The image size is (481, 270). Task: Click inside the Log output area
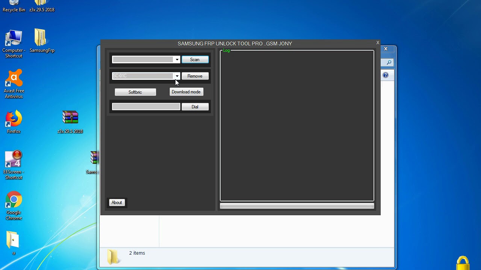click(x=297, y=126)
